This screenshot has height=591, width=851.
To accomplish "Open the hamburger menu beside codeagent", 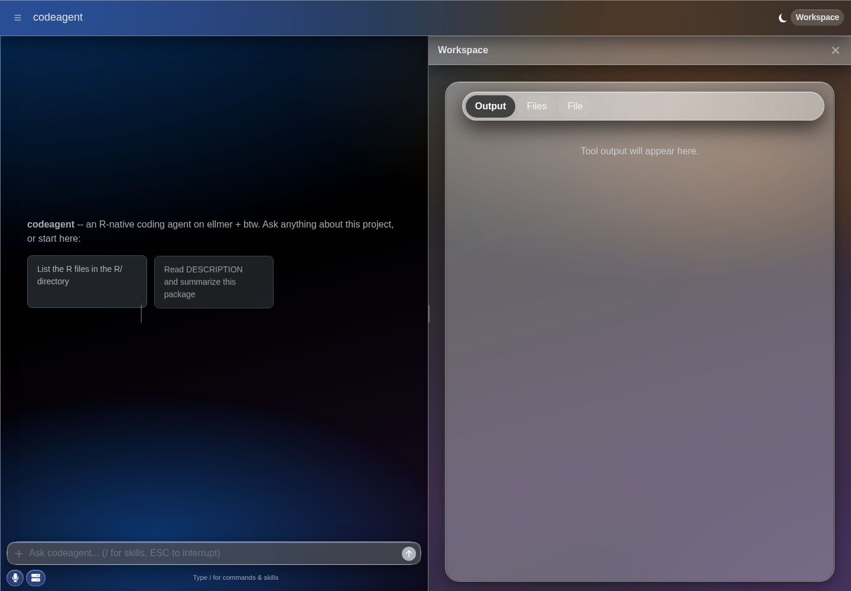I will pos(18,18).
